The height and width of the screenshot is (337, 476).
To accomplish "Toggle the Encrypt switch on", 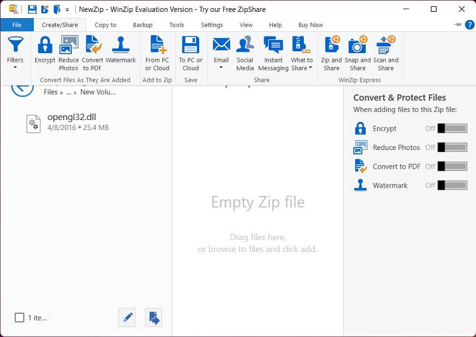I will click(452, 129).
